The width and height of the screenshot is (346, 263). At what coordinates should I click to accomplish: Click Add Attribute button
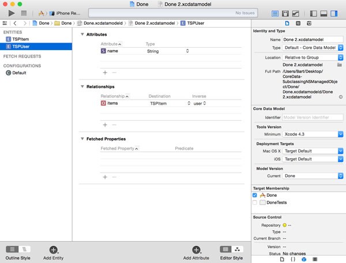tap(196, 253)
